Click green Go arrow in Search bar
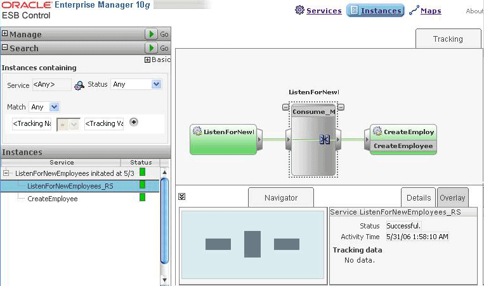Screen dimensions: 484x286 (x=151, y=47)
